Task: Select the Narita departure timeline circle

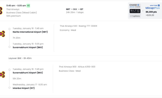Action: point(10,29)
